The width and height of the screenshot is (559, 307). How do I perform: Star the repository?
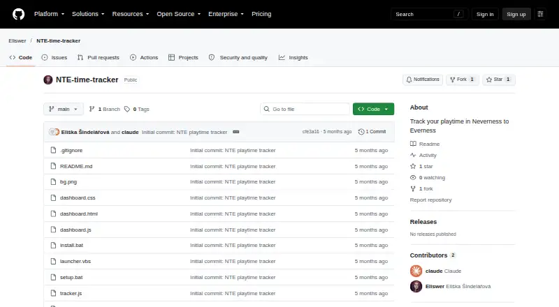click(x=499, y=80)
